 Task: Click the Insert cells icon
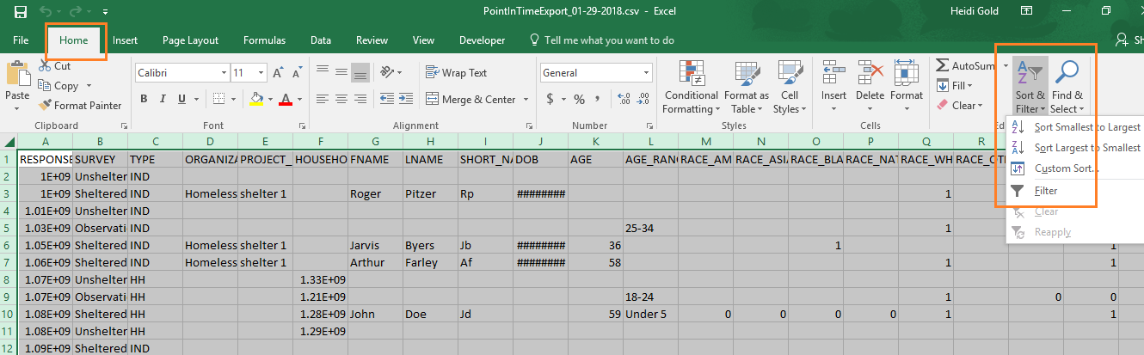[833, 79]
